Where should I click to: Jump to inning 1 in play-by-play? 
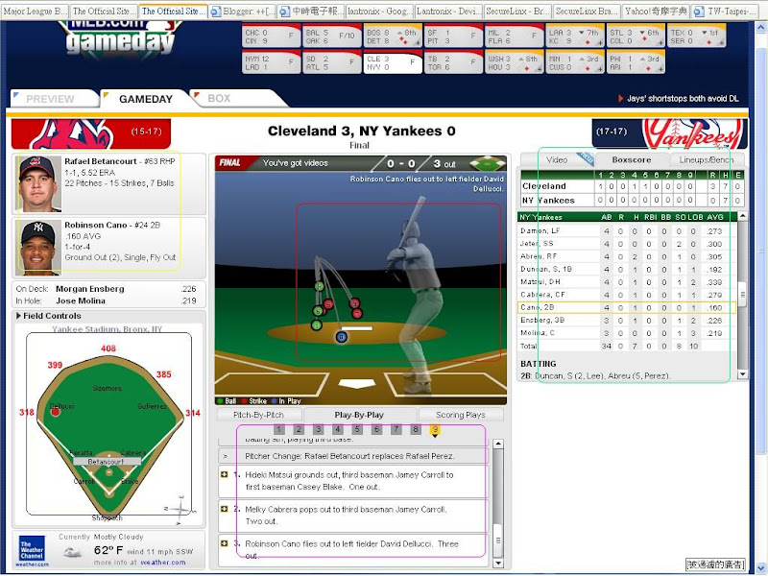[279, 429]
